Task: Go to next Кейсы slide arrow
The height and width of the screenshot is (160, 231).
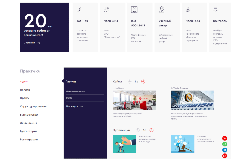Action: (x=143, y=82)
